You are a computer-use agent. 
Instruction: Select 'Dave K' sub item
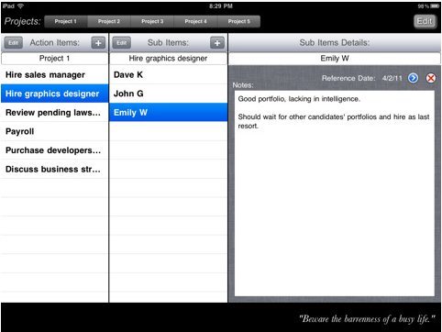pos(168,75)
